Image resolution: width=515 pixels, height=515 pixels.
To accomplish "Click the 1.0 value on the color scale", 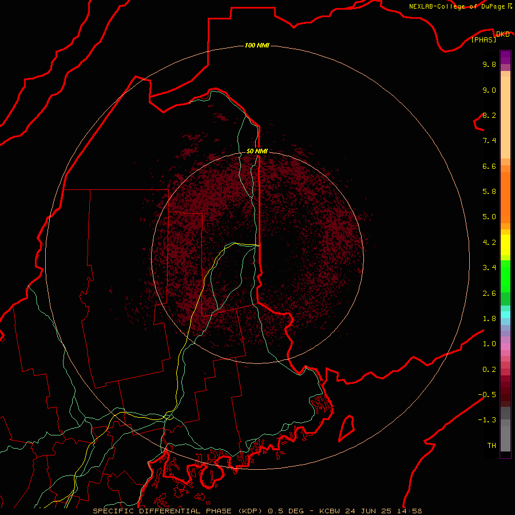I will point(489,344).
